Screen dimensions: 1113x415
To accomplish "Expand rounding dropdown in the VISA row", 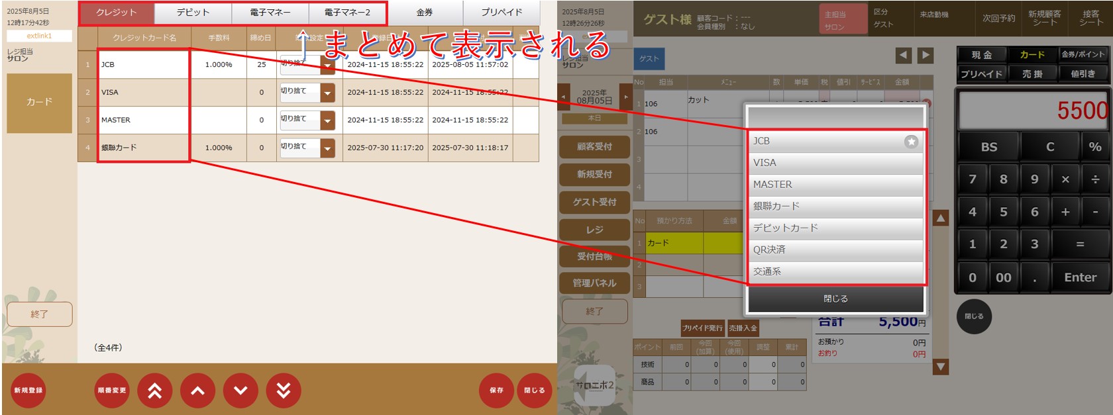I will coord(327,93).
